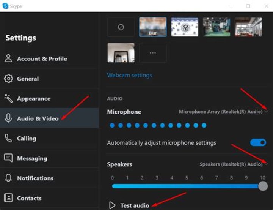Viewport: 273px width, 210px height.
Task: Click the Speakers label
Action: tap(119, 164)
